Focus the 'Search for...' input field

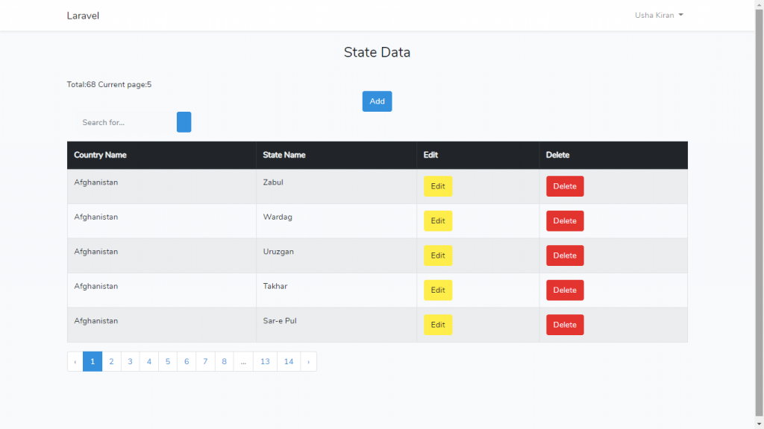pyautogui.click(x=123, y=122)
